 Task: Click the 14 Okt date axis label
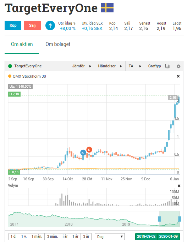68,179
